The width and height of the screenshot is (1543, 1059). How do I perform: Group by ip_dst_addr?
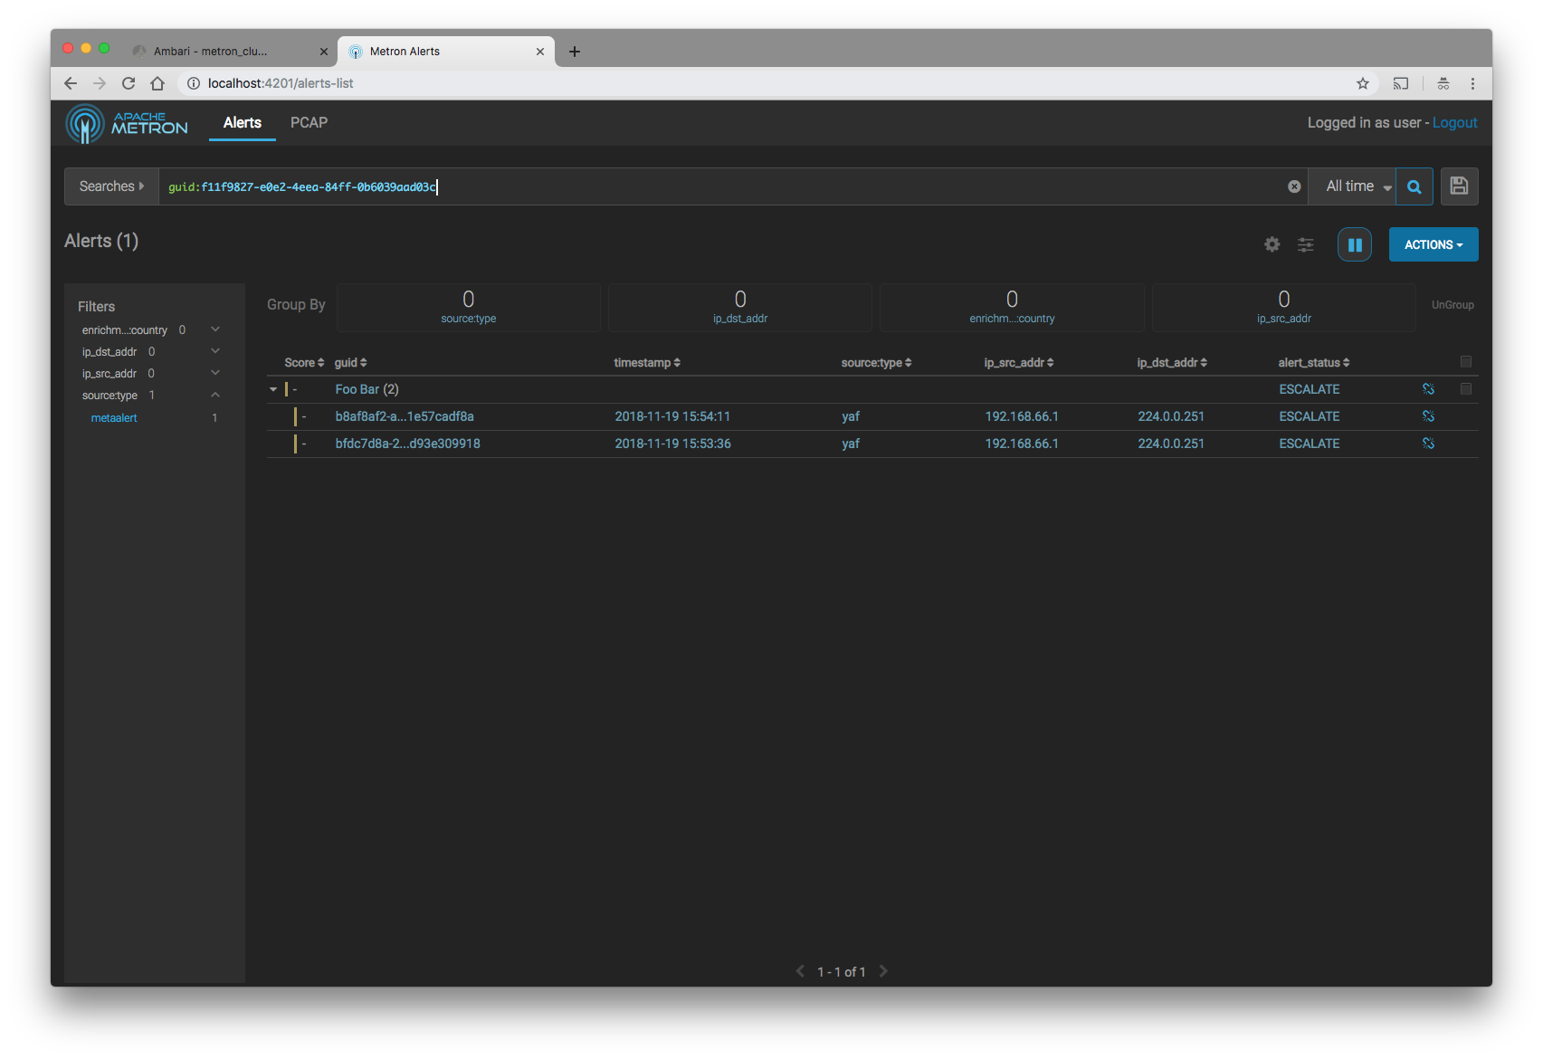[740, 308]
